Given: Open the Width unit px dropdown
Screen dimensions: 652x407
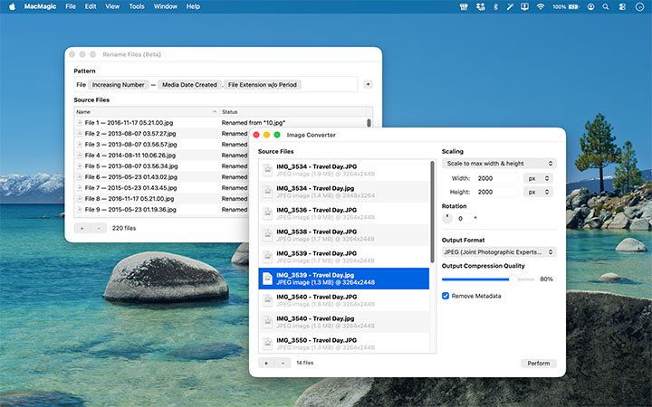Looking at the screenshot, I should 538,178.
